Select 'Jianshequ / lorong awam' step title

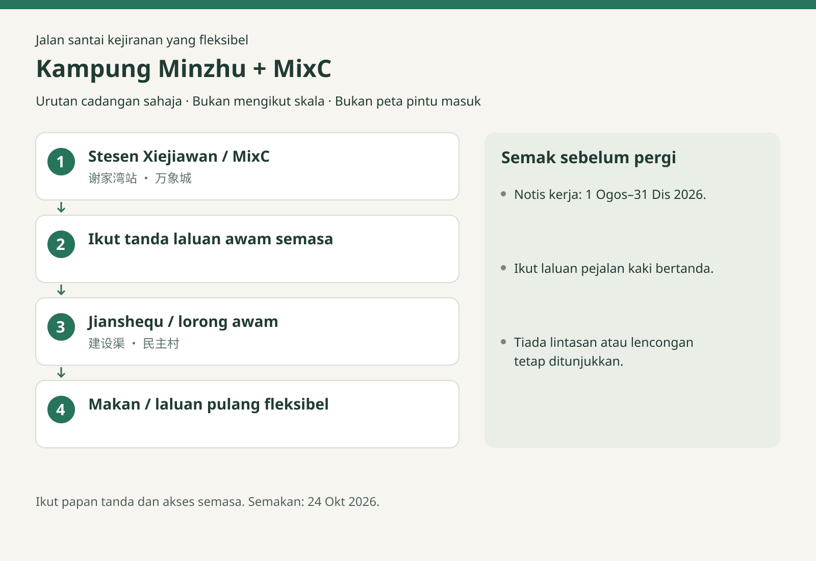[183, 322]
